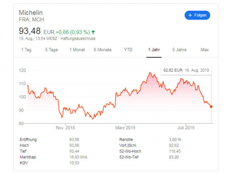This screenshot has width=231, height=173.
Task: Click the Nov. 2018 axis marker
Action: point(65,128)
